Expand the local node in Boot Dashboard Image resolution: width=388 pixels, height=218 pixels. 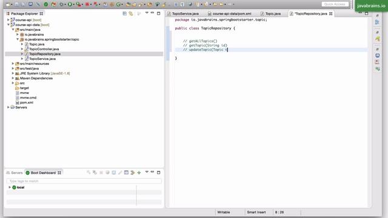pyautogui.click(x=10, y=187)
